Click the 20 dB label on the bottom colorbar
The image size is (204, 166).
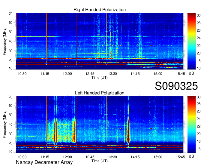[x=199, y=134]
